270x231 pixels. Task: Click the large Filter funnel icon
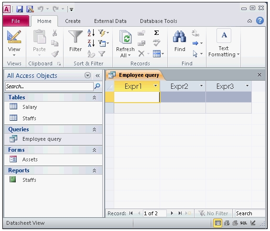coord(76,36)
